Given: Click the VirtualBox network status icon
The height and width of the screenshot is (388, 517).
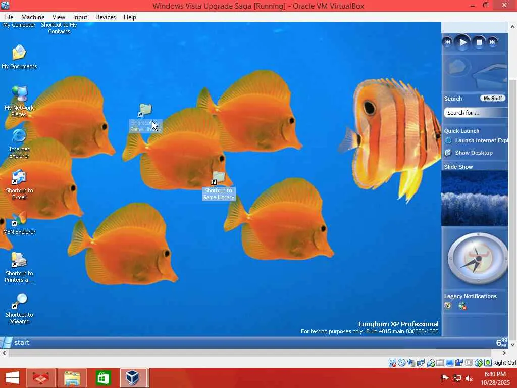Looking at the screenshot, I should click(421, 363).
